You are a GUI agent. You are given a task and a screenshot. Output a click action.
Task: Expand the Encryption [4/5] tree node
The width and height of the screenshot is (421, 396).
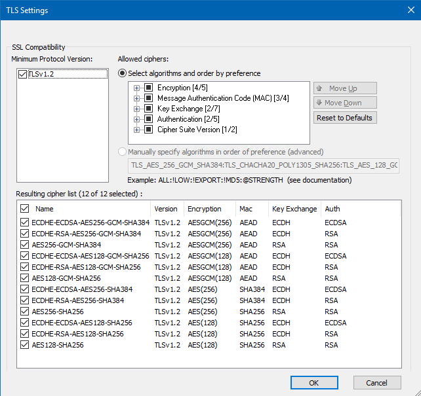(x=137, y=88)
